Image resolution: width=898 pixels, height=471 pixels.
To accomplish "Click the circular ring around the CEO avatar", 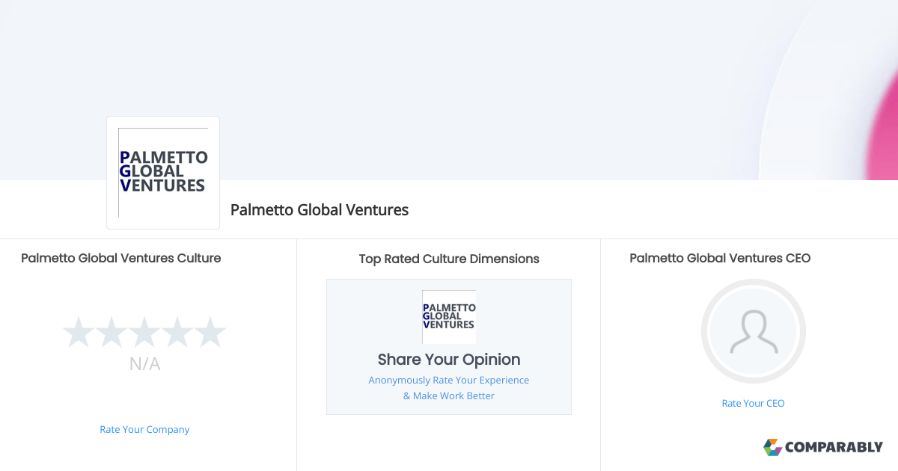I will pos(753,283).
